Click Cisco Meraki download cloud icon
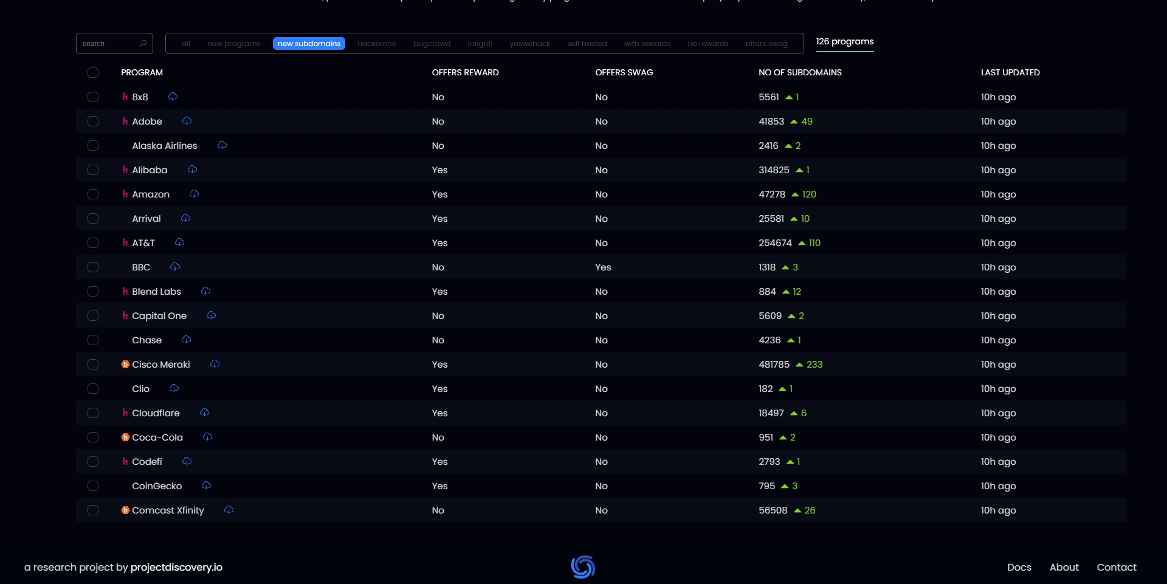The height and width of the screenshot is (584, 1167). point(215,364)
